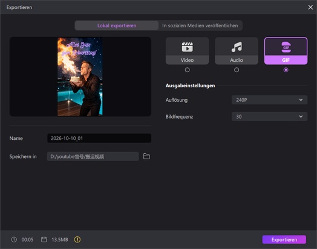Click the yellow warning icon next to file size
Image resolution: width=317 pixels, height=249 pixels.
tap(77, 239)
